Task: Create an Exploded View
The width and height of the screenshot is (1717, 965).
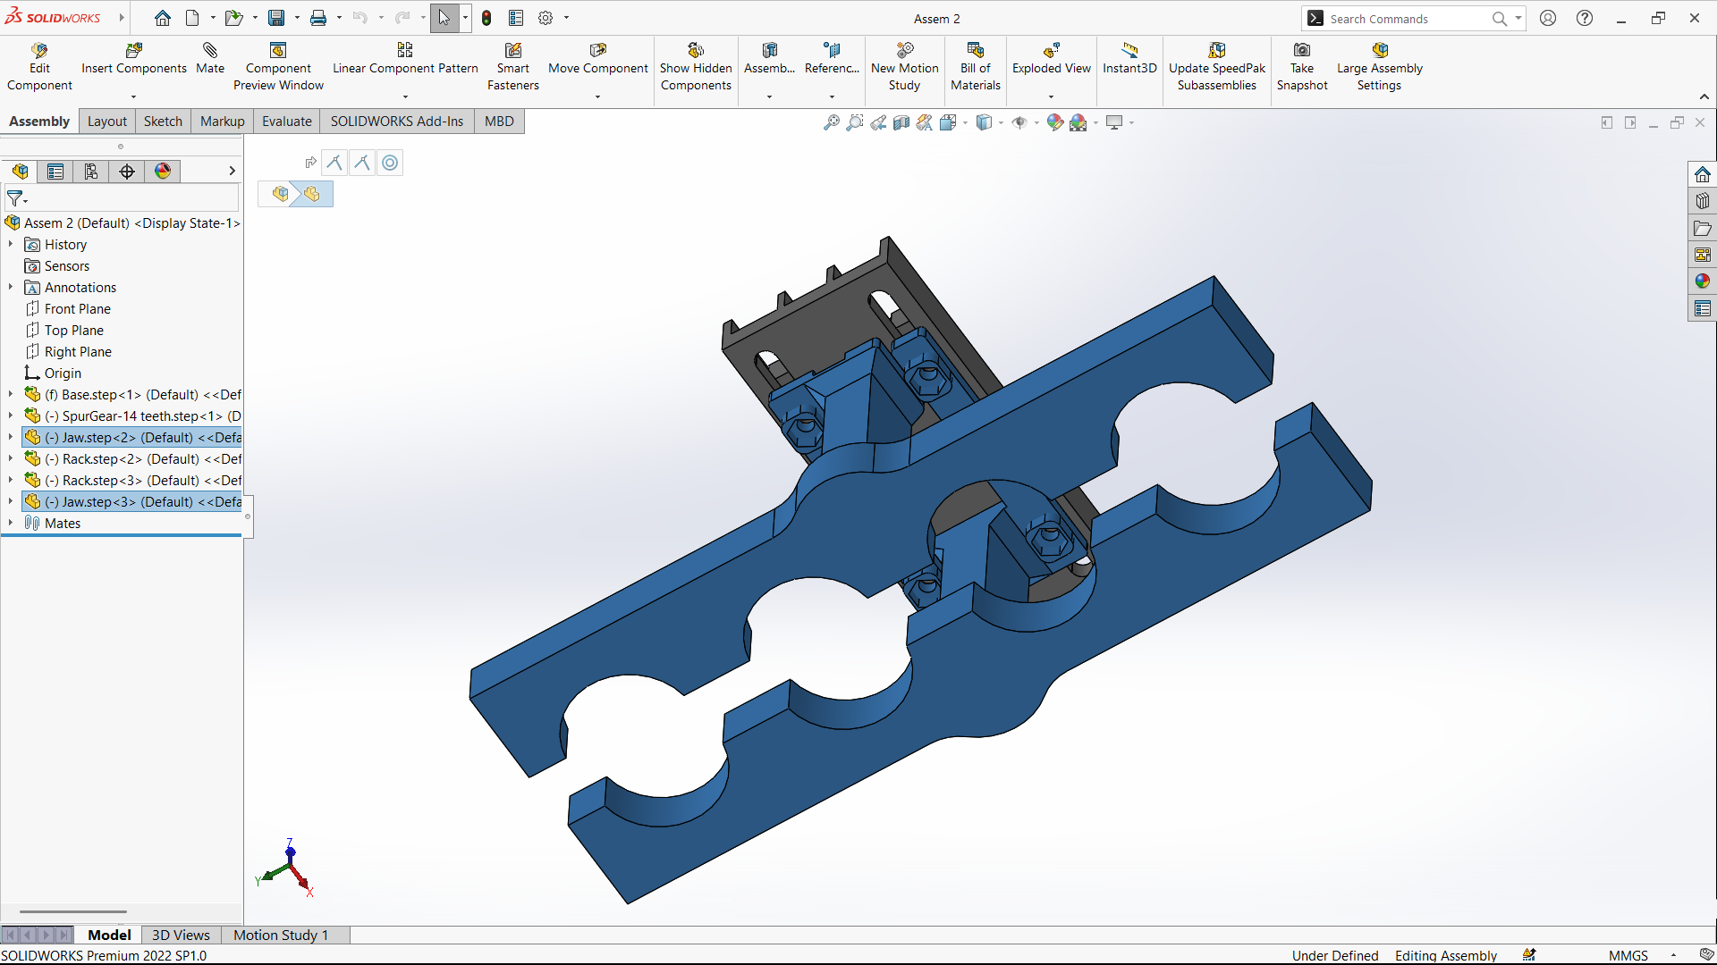Action: coord(1051,59)
